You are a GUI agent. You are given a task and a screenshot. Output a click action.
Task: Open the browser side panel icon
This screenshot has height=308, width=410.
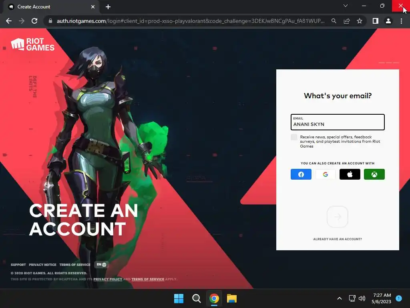(376, 21)
